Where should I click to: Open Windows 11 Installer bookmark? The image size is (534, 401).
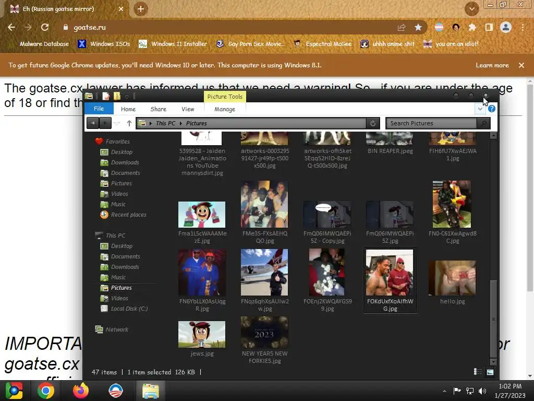click(x=173, y=44)
